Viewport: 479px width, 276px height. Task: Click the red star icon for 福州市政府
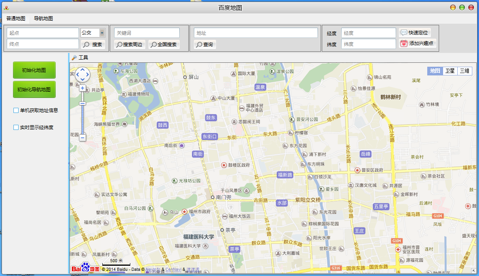[x=184, y=212]
